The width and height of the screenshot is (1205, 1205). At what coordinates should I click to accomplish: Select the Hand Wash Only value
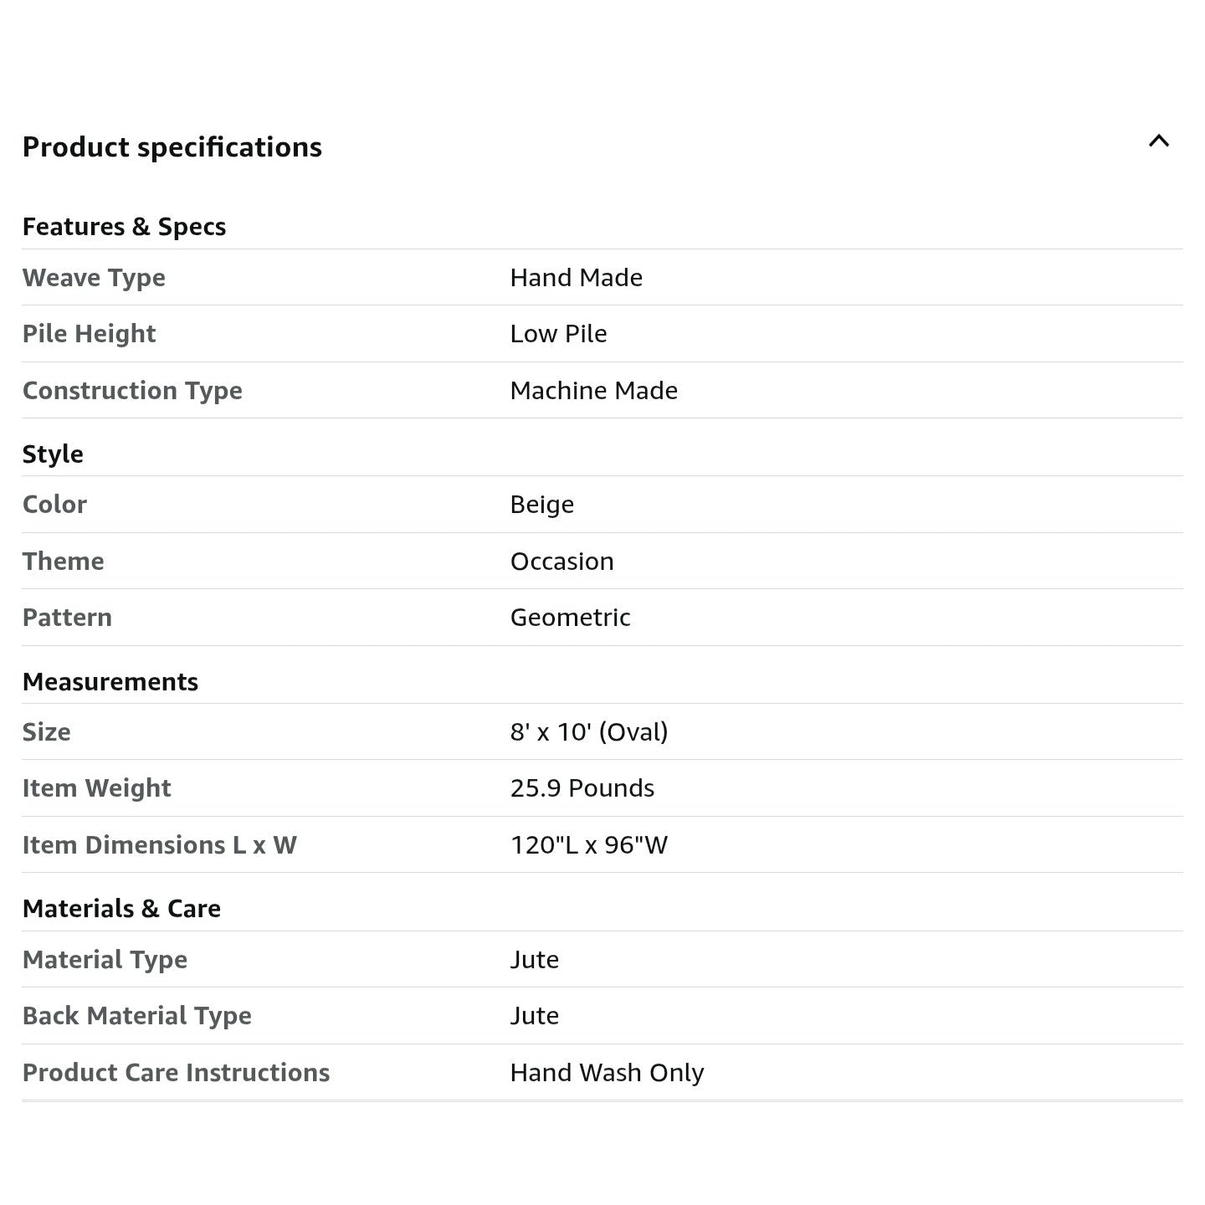(607, 1073)
